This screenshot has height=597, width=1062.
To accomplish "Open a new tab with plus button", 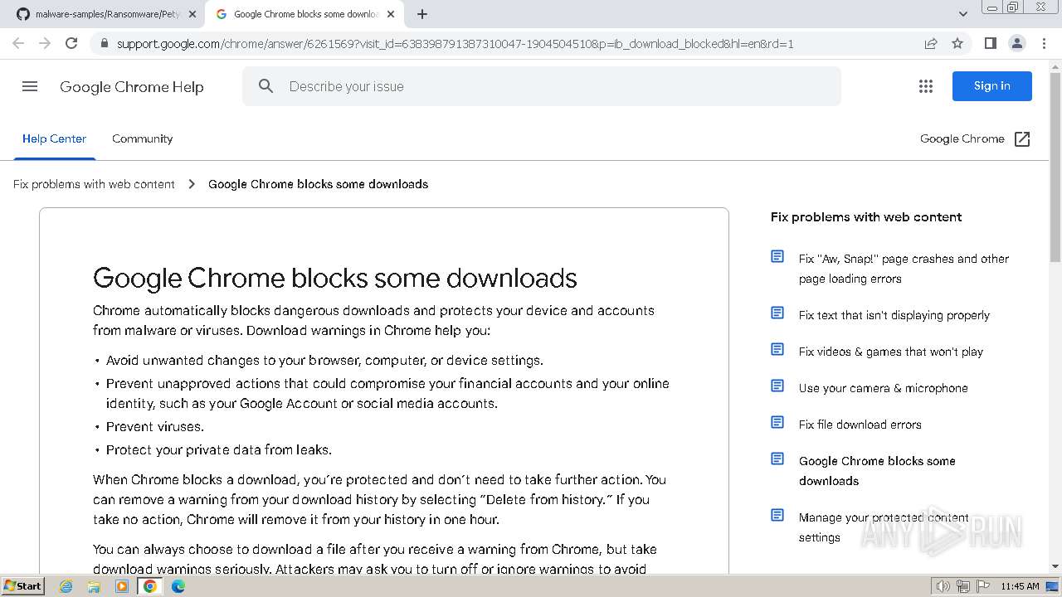I will point(422,14).
